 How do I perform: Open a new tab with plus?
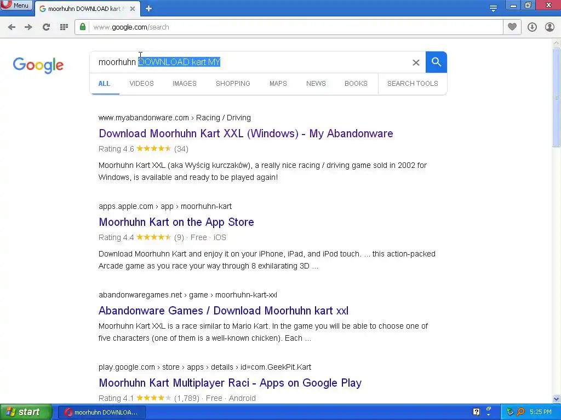pos(149,9)
